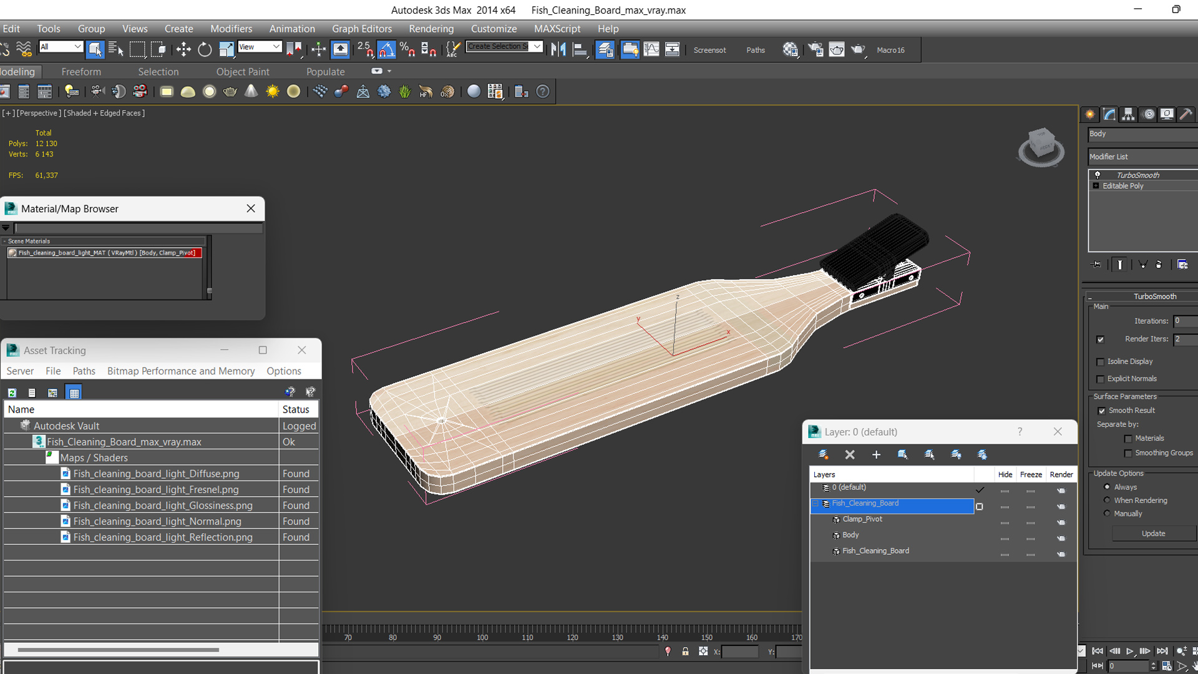Select the Move tool

(183, 49)
